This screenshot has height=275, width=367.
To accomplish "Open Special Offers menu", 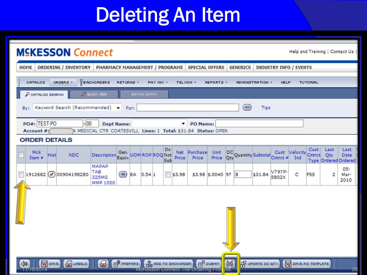I will (x=206, y=67).
